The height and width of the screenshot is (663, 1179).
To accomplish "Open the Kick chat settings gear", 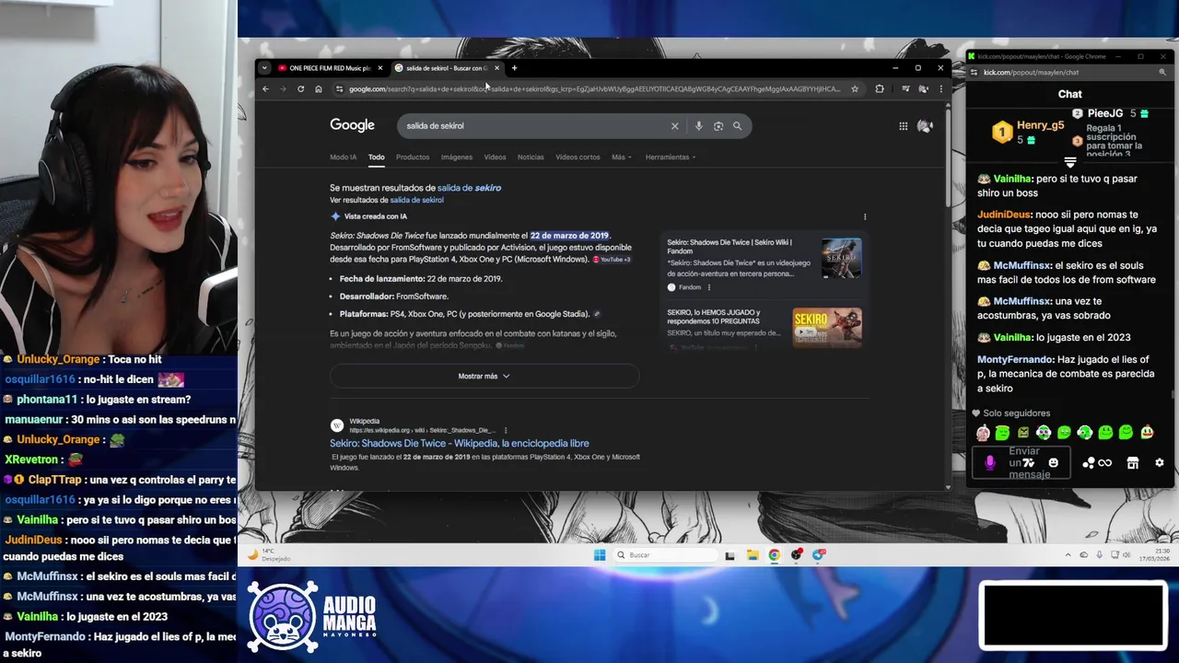I will 1160,463.
